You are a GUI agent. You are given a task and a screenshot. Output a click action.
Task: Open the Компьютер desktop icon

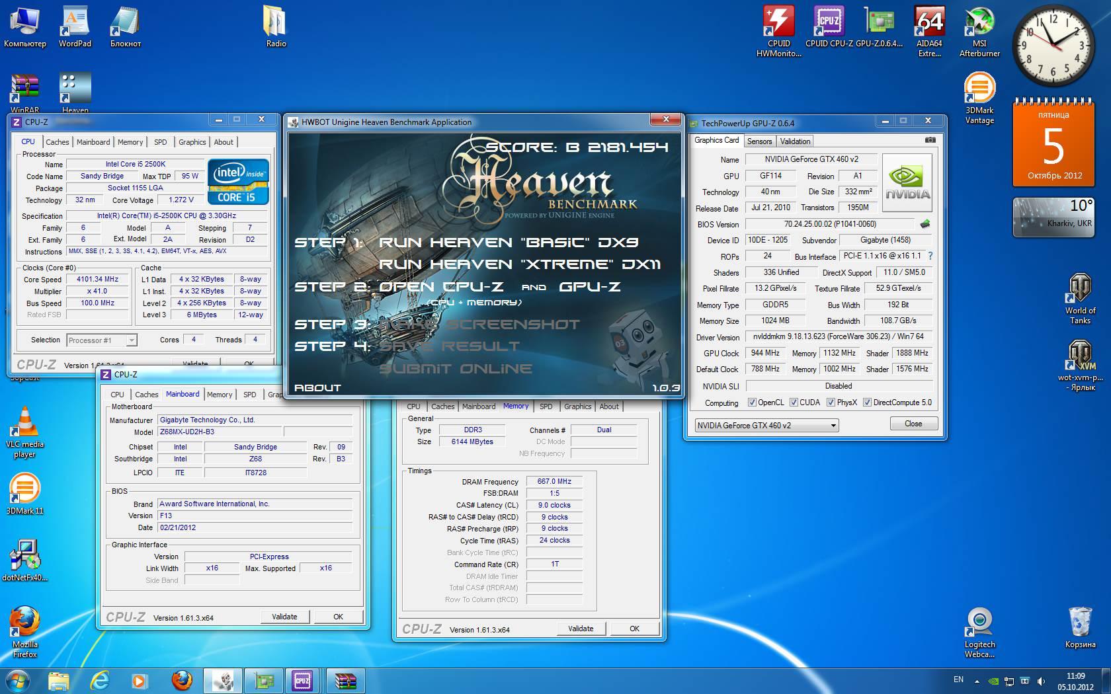25,26
